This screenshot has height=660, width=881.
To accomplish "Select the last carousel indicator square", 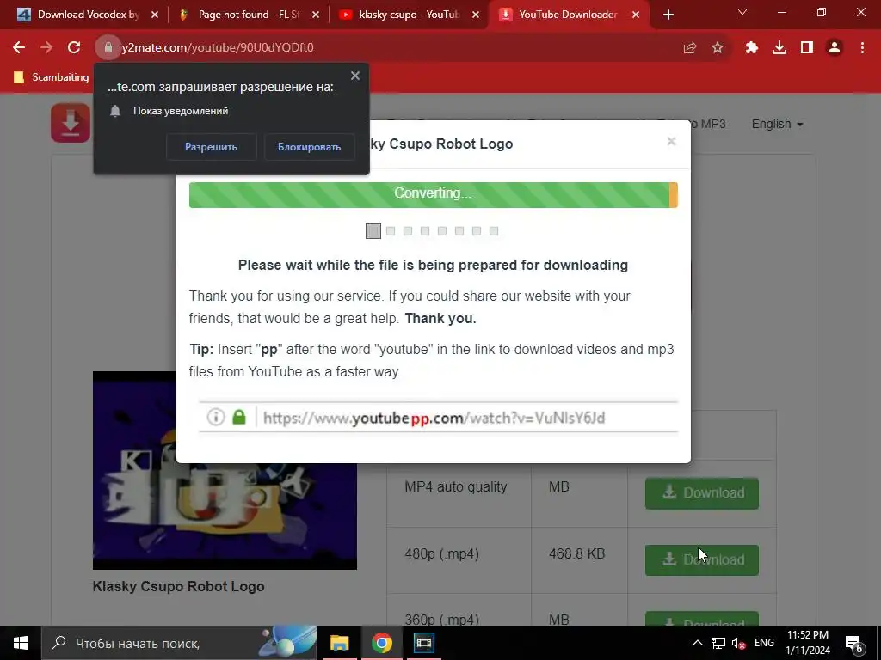I will click(494, 231).
